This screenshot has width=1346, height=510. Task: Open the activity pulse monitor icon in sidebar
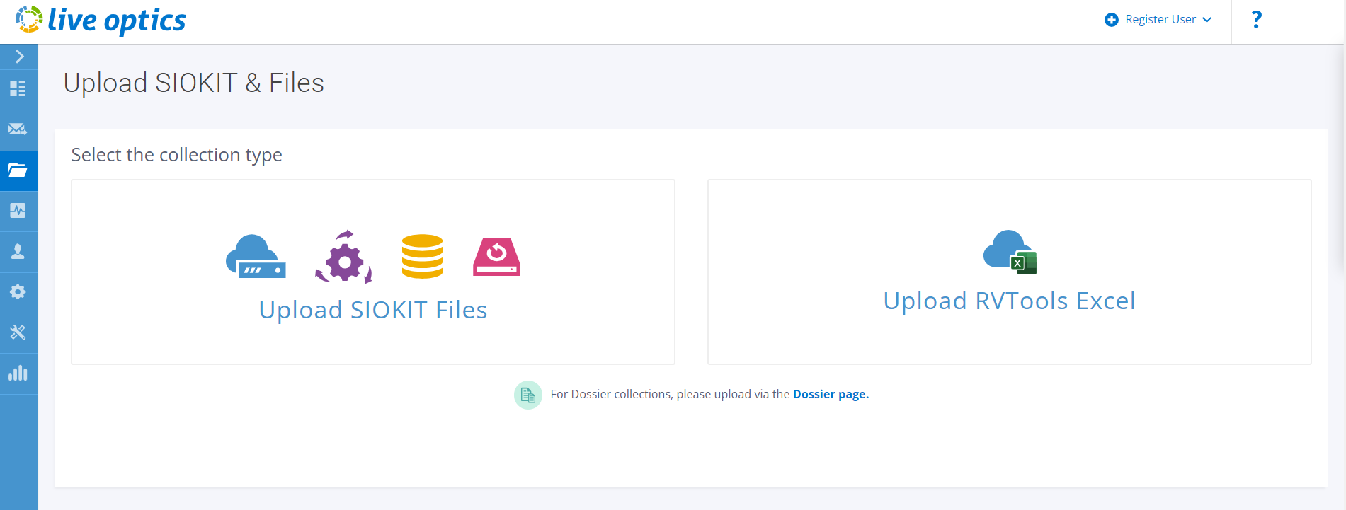[18, 210]
